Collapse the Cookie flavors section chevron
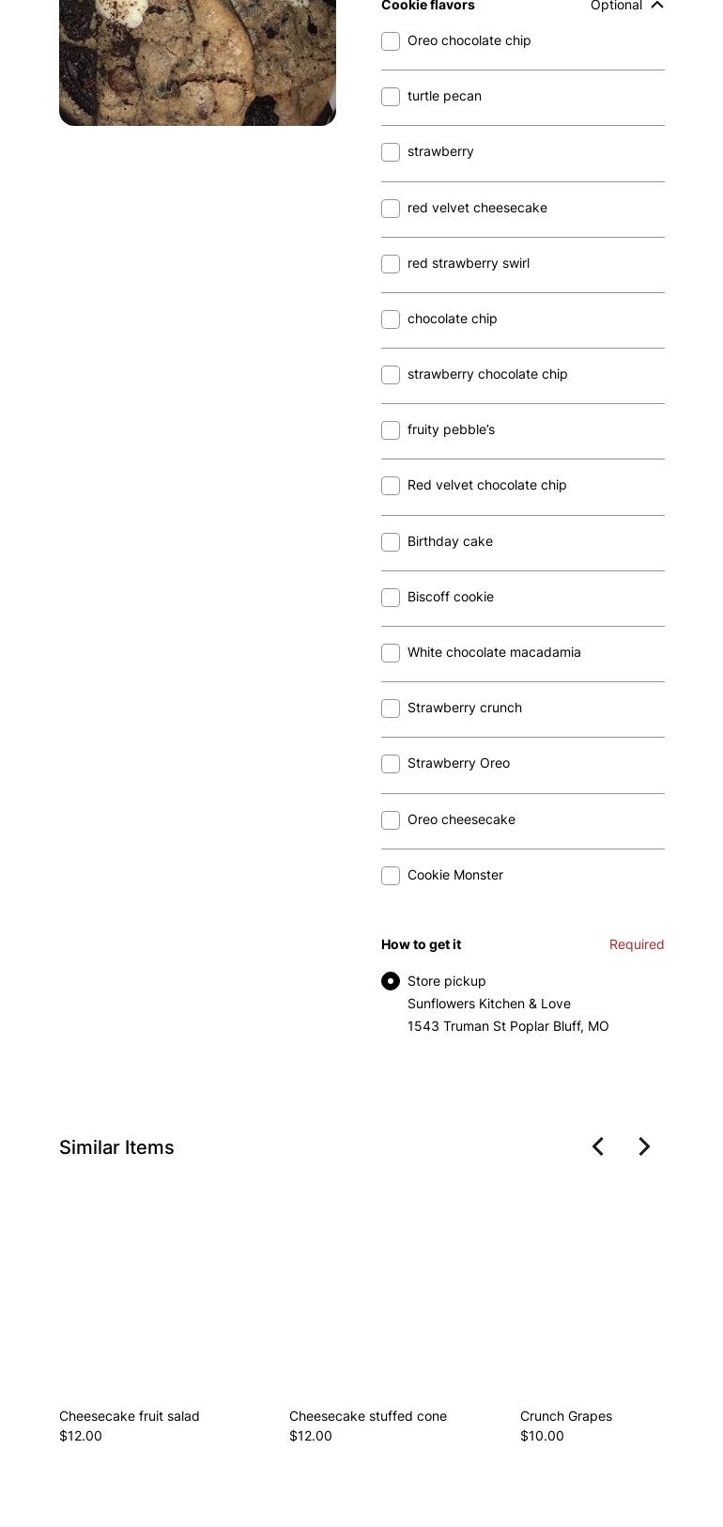The width and height of the screenshot is (723, 1527). click(x=657, y=6)
